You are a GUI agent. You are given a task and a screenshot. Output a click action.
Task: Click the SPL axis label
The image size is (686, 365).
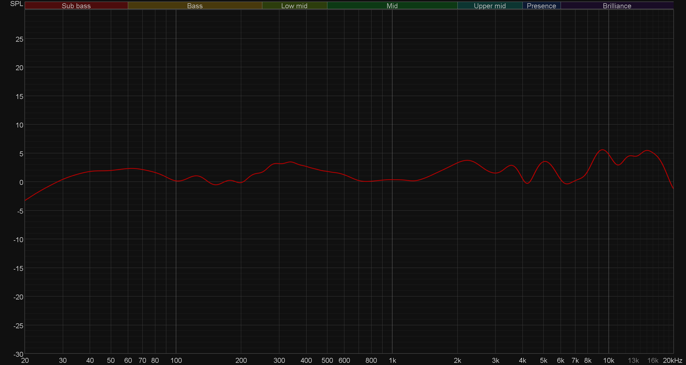click(x=16, y=4)
